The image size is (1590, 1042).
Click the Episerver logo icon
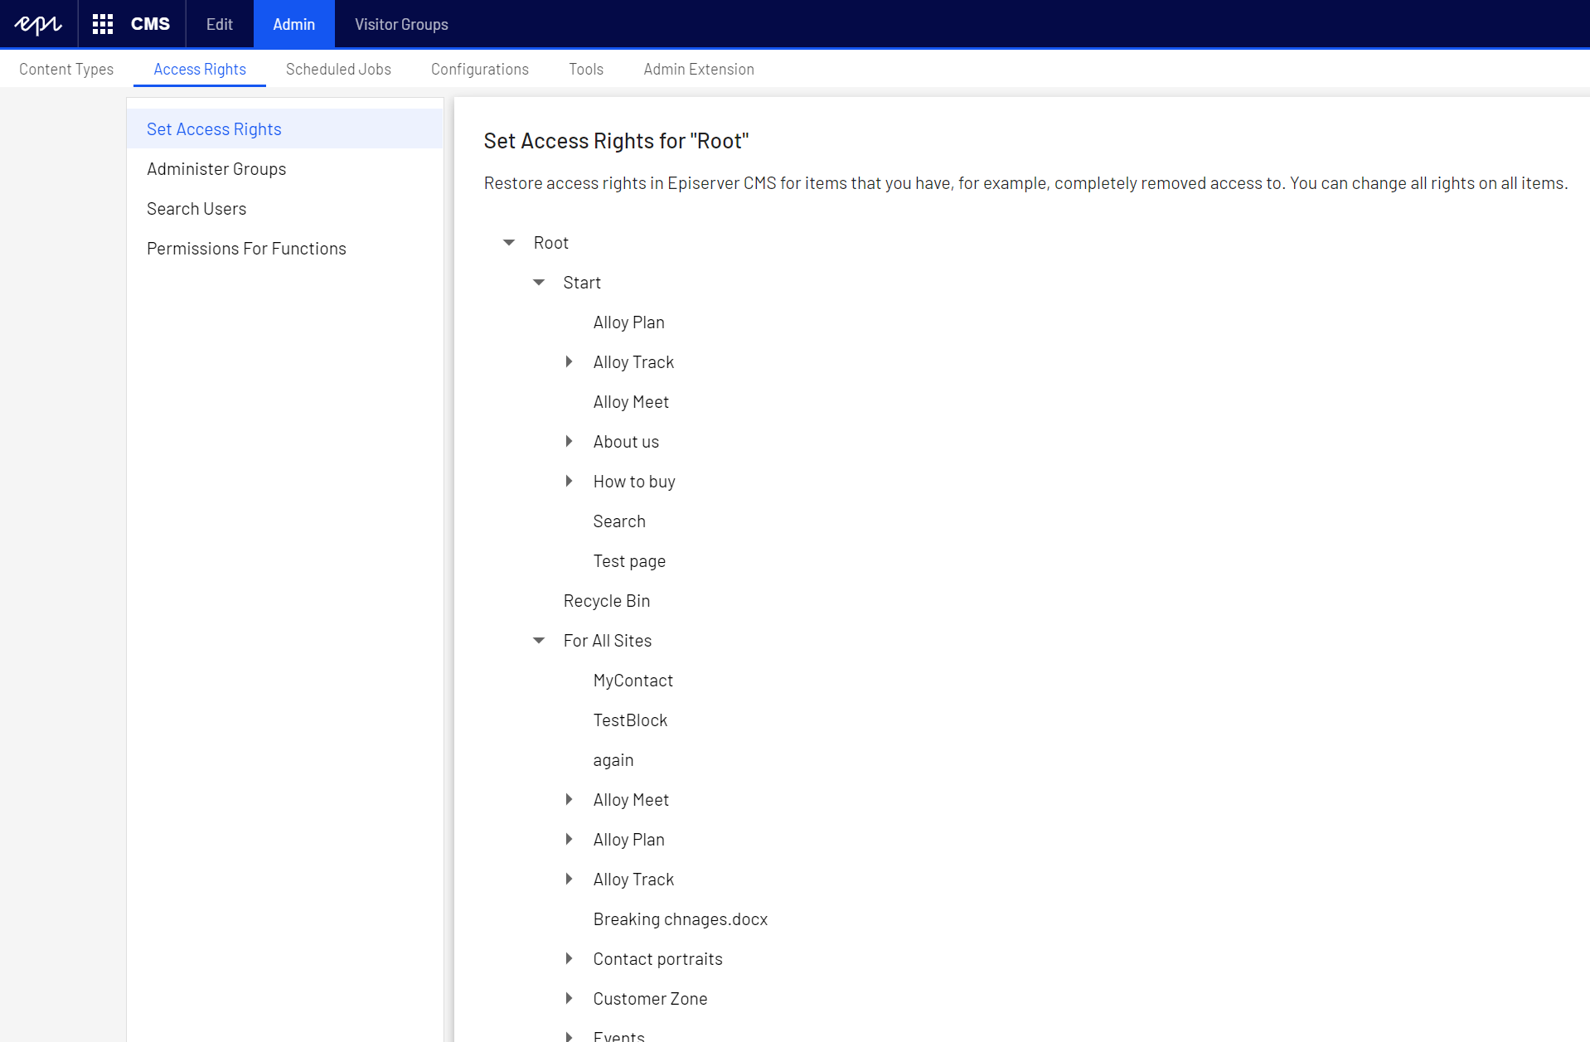(38, 24)
